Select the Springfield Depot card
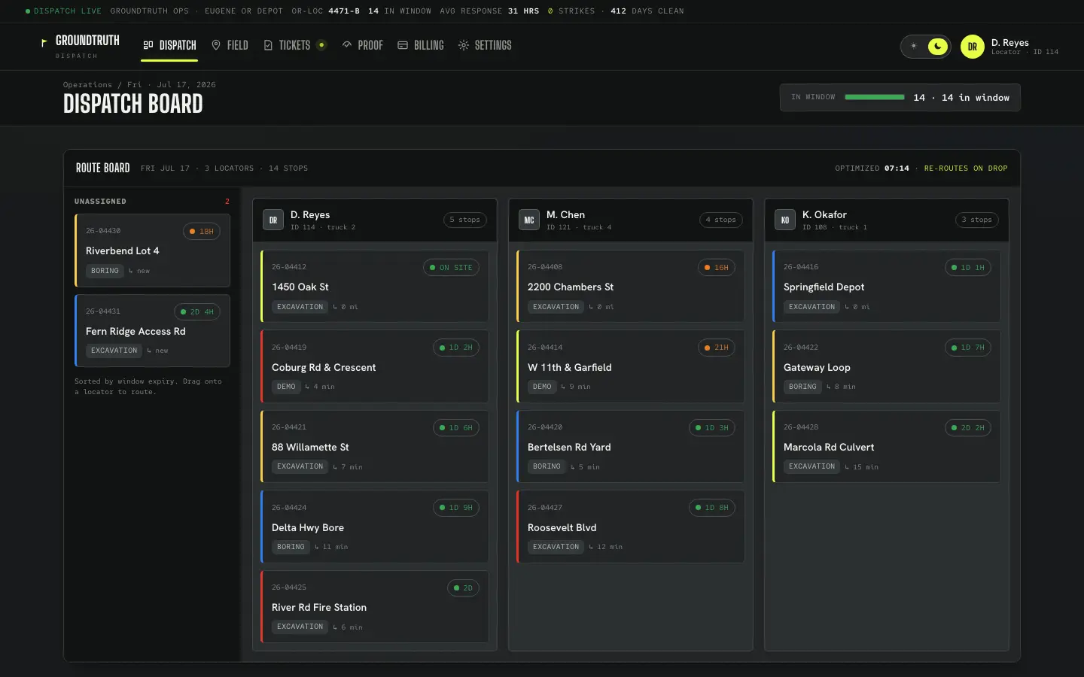 tap(887, 287)
